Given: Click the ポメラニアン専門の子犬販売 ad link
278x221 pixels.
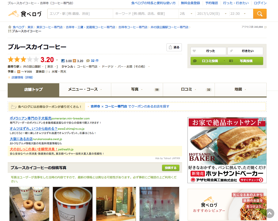Looking at the screenshot, I should [30, 118].
